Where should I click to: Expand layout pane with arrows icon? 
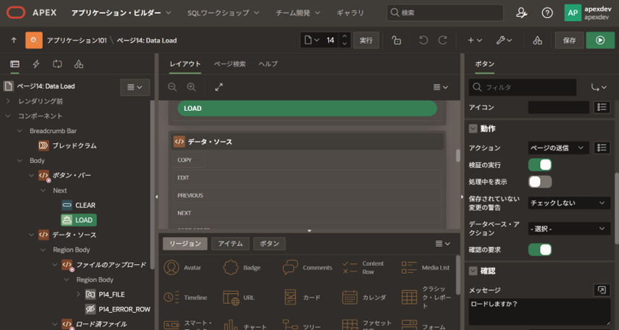click(219, 88)
